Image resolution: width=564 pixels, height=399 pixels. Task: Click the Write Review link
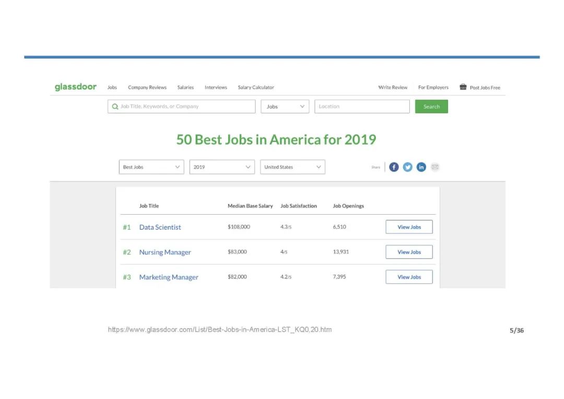tap(393, 88)
